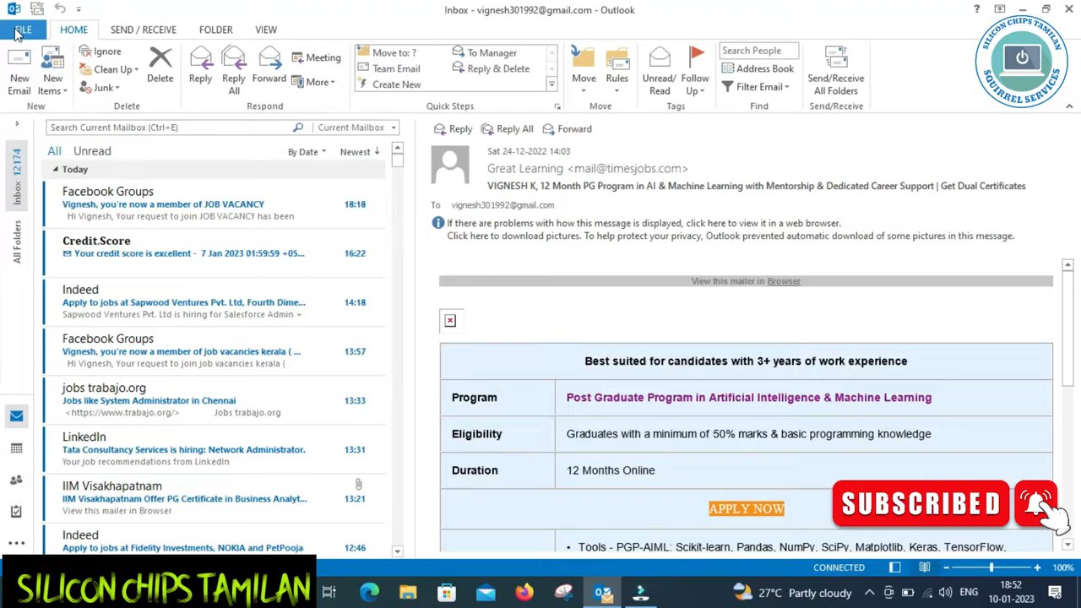
Task: Open Firefox from the taskbar
Action: [524, 593]
